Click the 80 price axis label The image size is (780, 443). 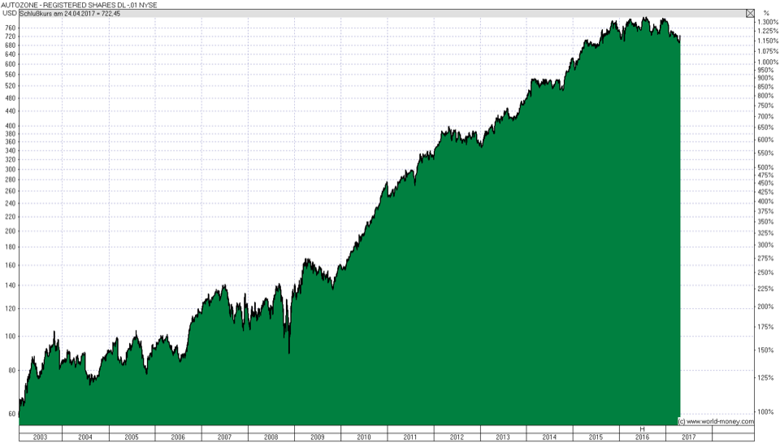click(12, 371)
